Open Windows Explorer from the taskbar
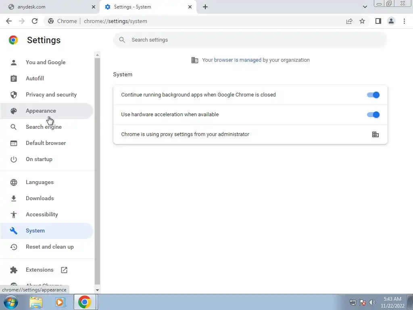 36,302
